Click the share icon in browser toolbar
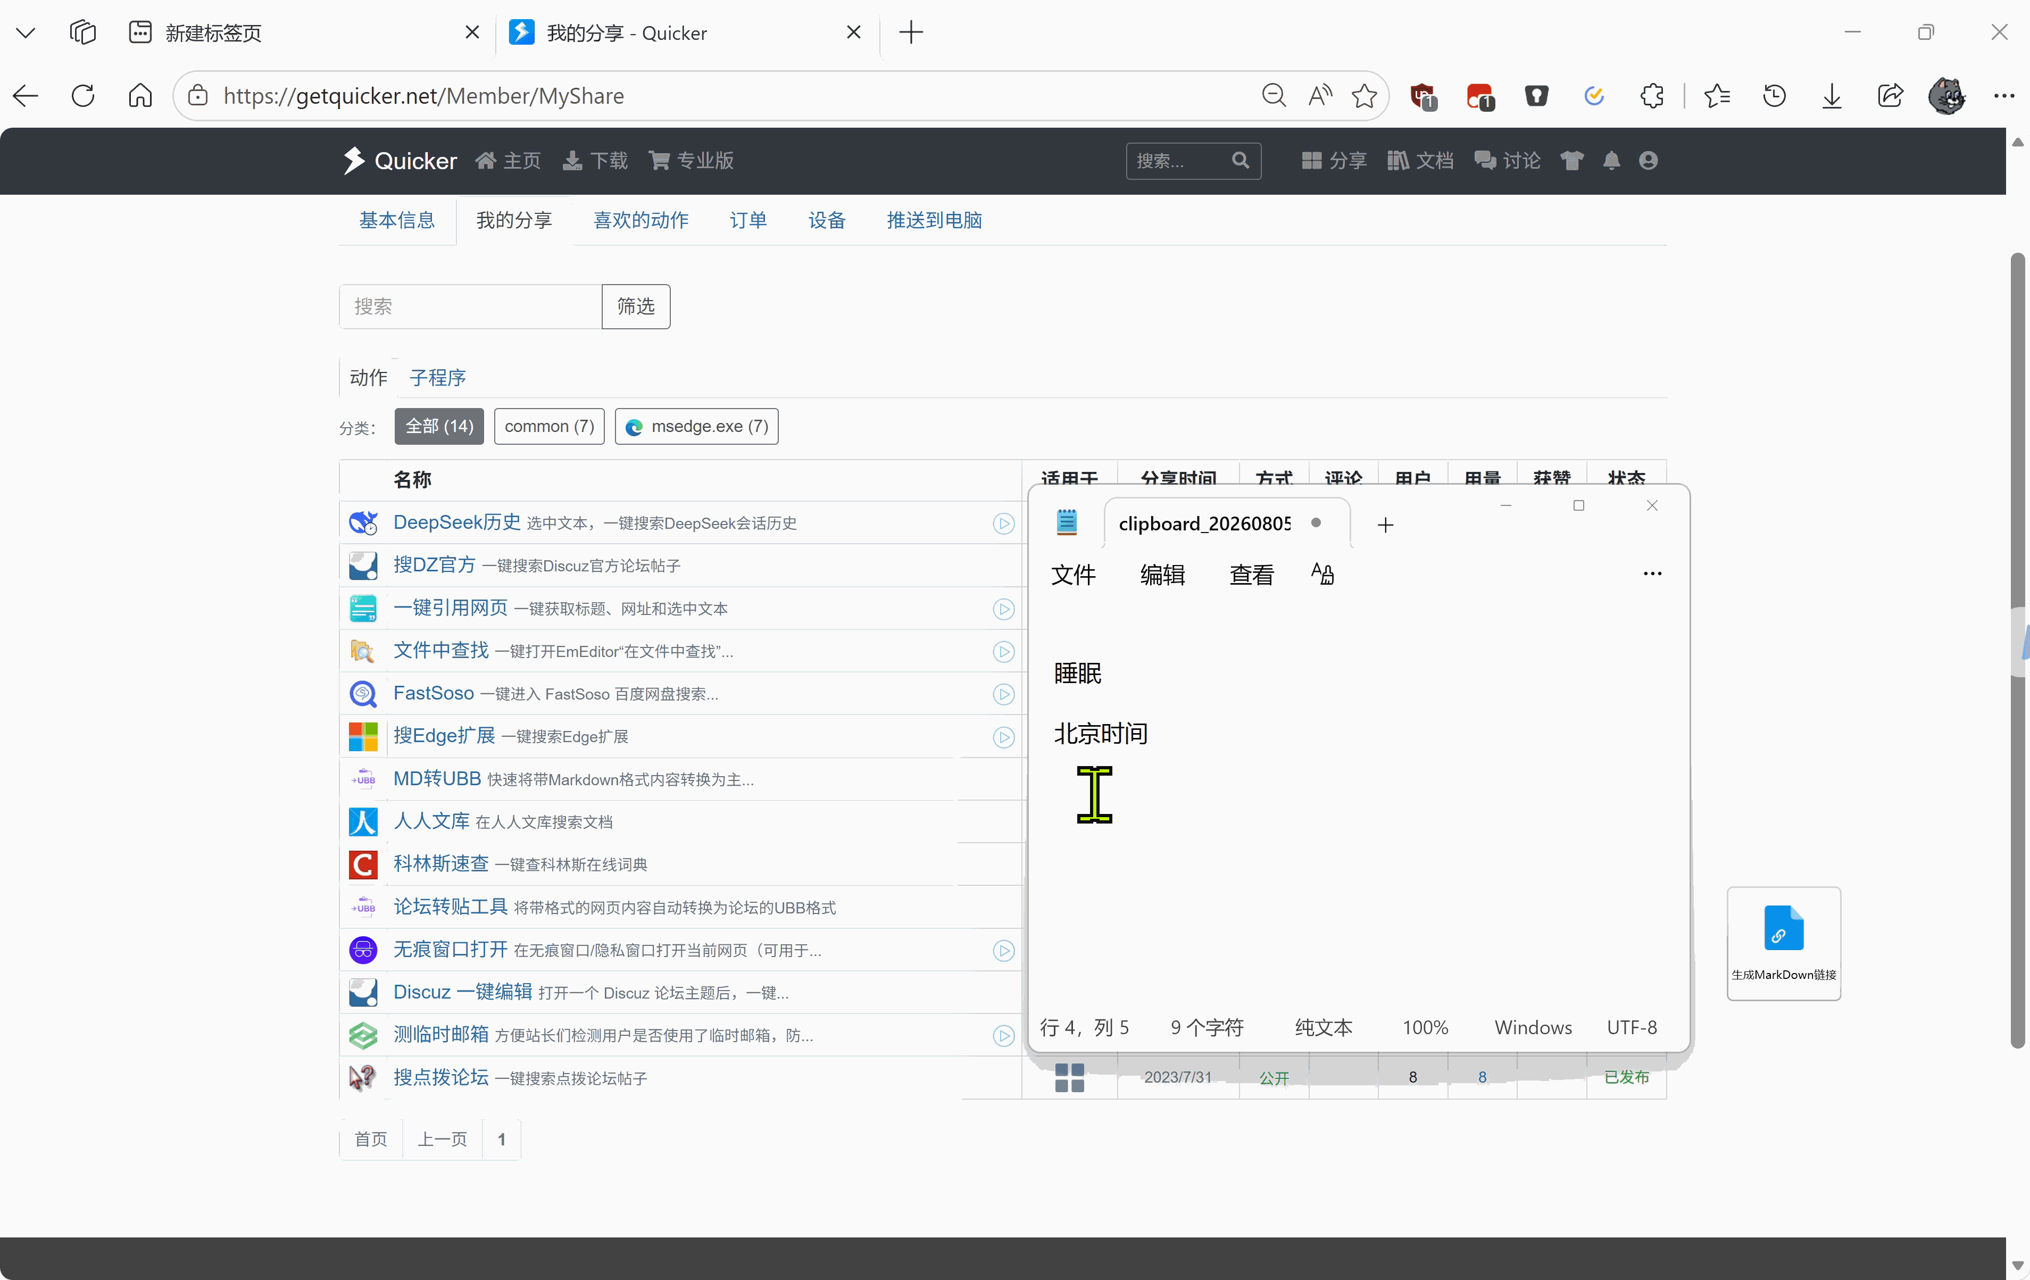Viewport: 2030px width, 1280px height. [x=1890, y=96]
